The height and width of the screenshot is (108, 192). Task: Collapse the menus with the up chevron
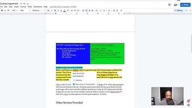tap(190, 10)
